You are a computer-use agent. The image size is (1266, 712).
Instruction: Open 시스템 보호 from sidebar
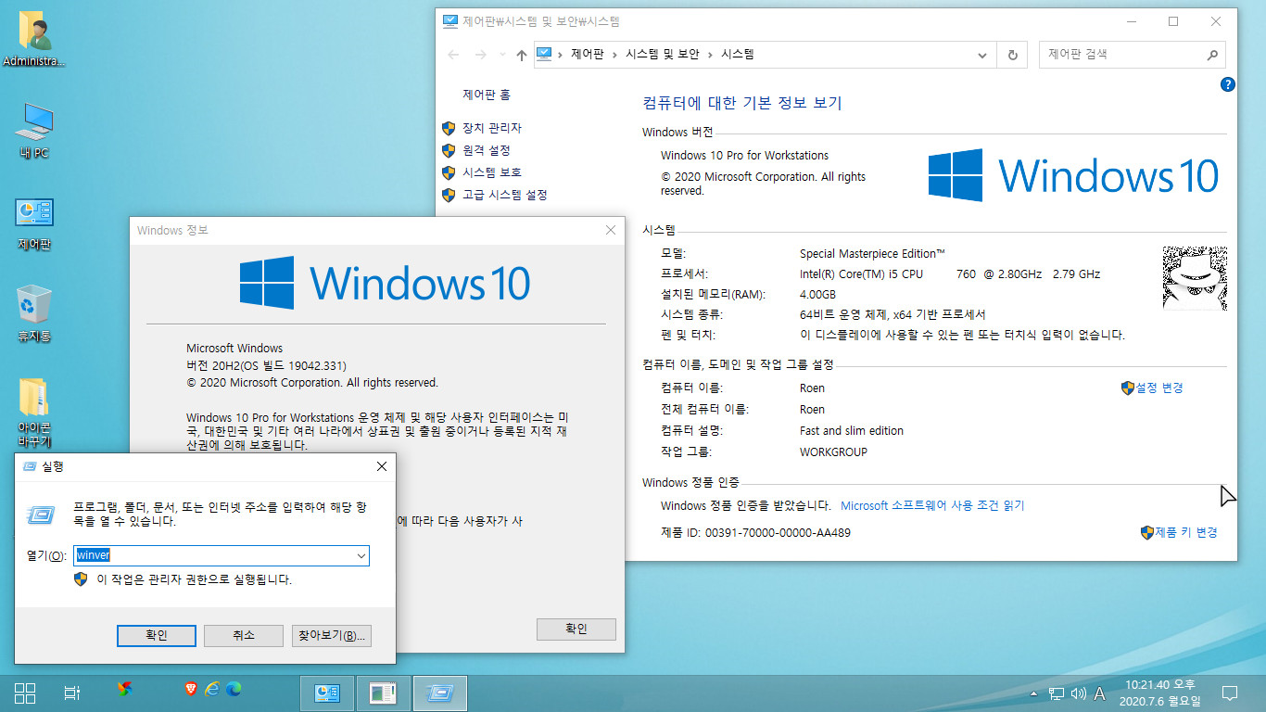pyautogui.click(x=492, y=172)
